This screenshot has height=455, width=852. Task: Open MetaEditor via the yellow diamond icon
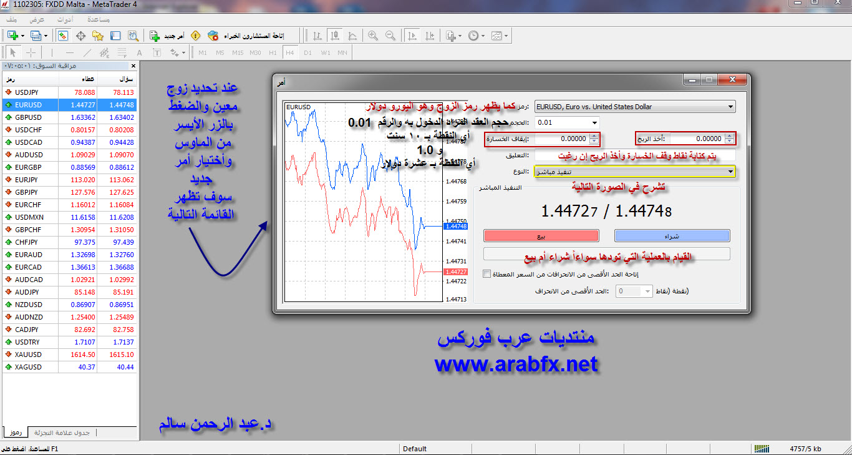[195, 36]
